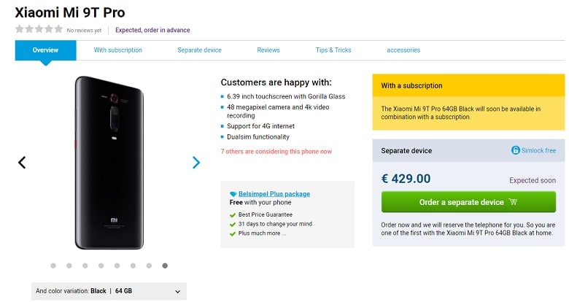Open the Tips & Tricks tab
The height and width of the screenshot is (302, 569).
[x=333, y=50]
